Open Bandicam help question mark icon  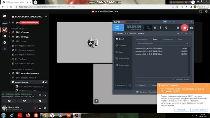click(178, 22)
